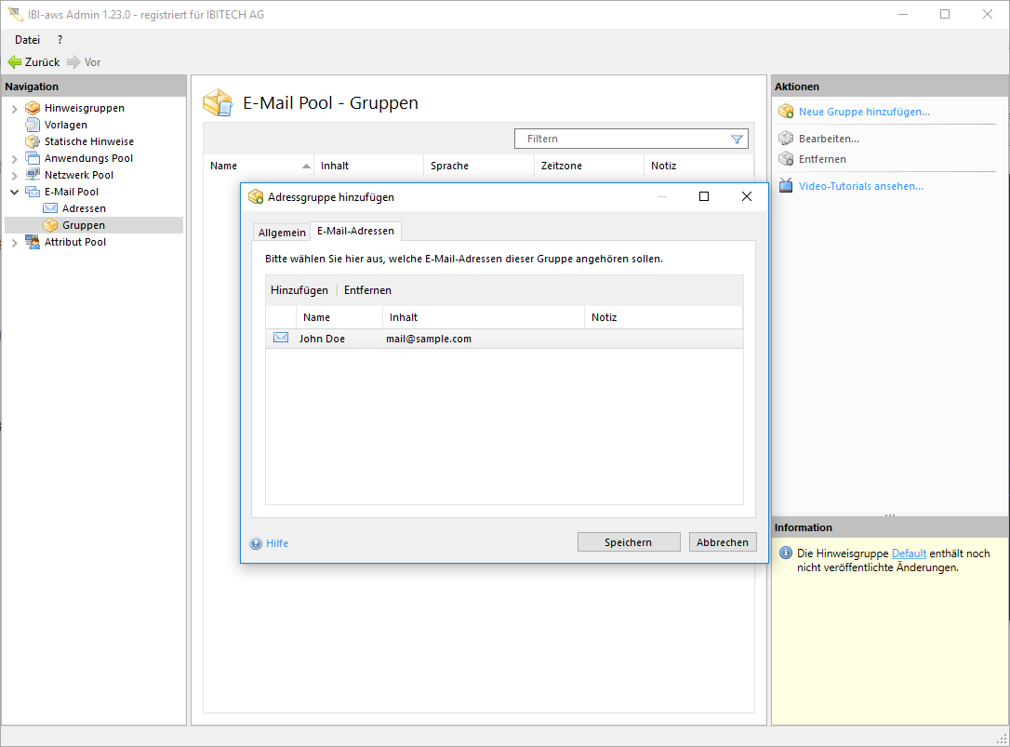Click the Hinweisgruppen icon in navigation
The height and width of the screenshot is (747, 1010).
click(x=33, y=108)
